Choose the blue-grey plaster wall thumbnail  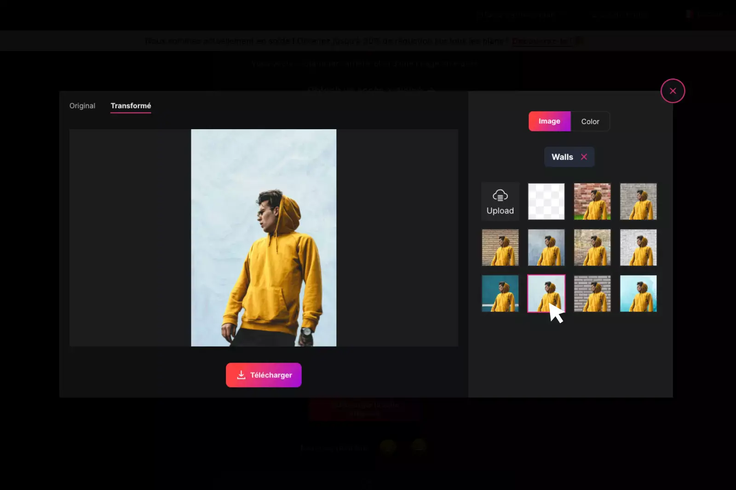(546, 247)
